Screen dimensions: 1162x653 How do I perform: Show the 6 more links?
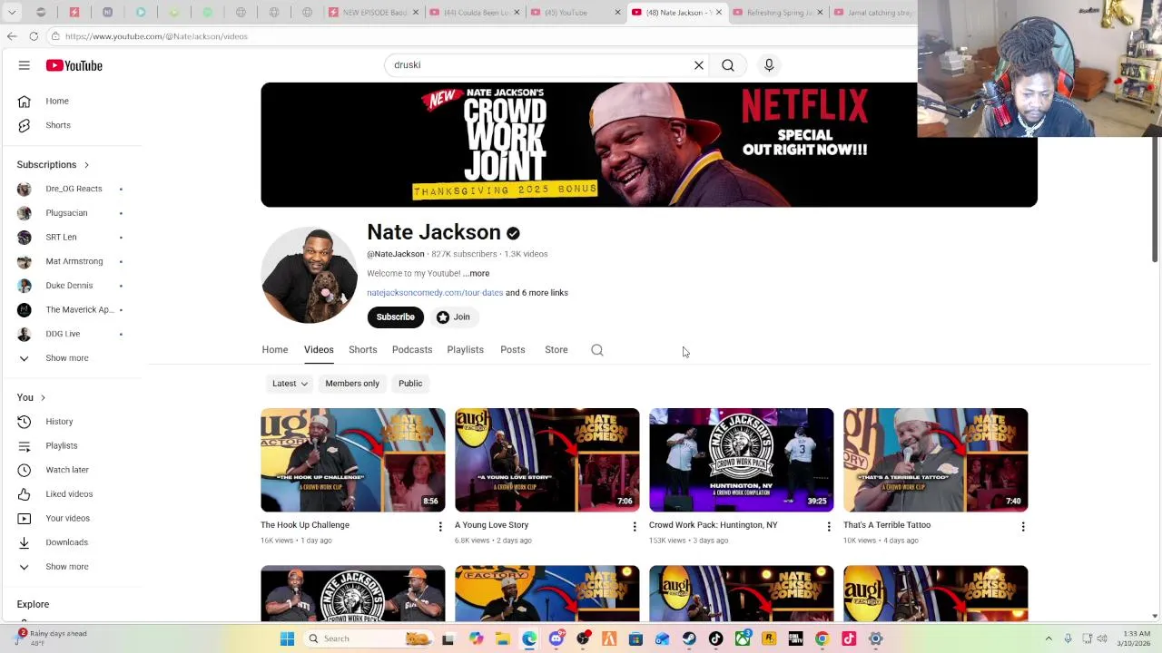(x=537, y=293)
